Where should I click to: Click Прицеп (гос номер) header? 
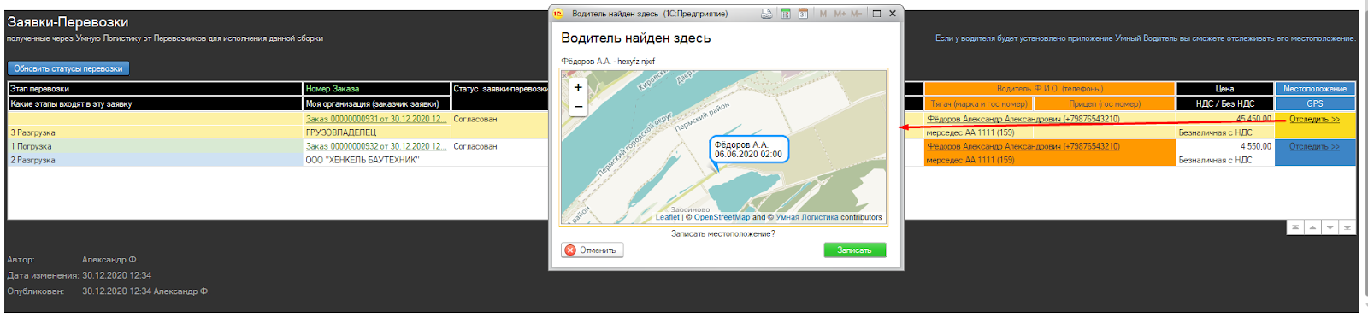tap(1104, 104)
